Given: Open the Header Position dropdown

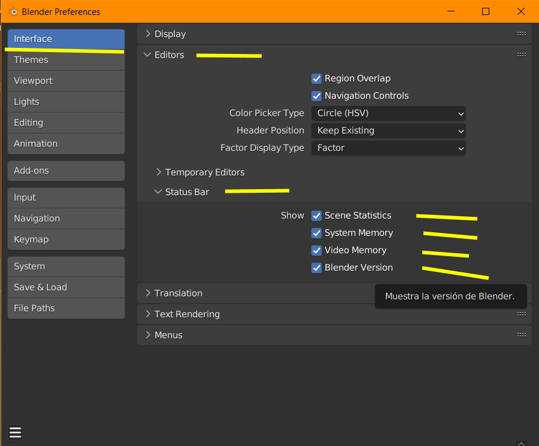Looking at the screenshot, I should click(x=388, y=131).
